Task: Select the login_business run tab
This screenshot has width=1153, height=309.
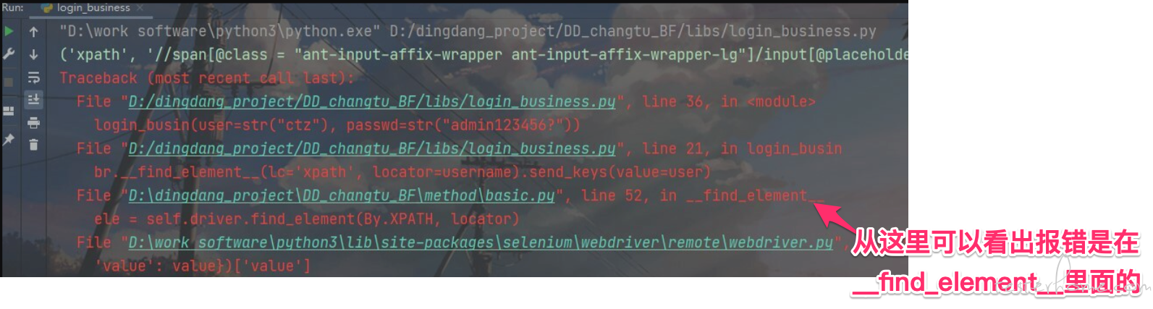Action: 87,7
